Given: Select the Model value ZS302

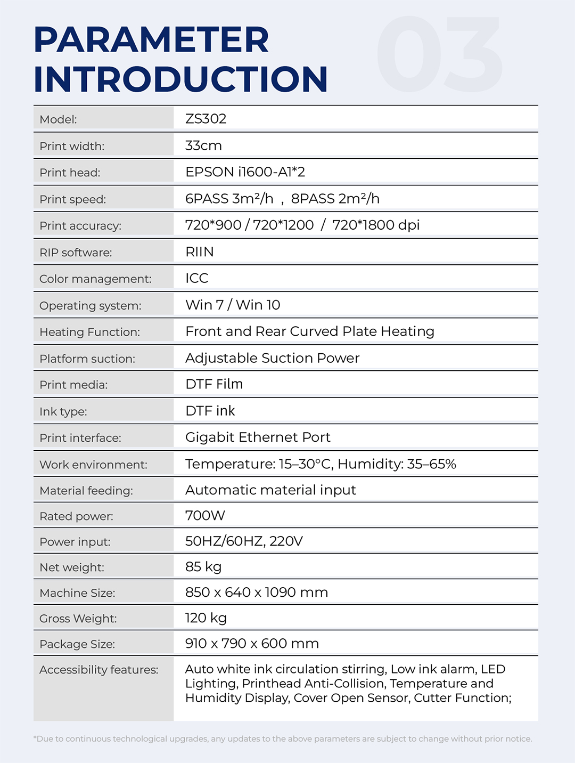Looking at the screenshot, I should point(206,119).
